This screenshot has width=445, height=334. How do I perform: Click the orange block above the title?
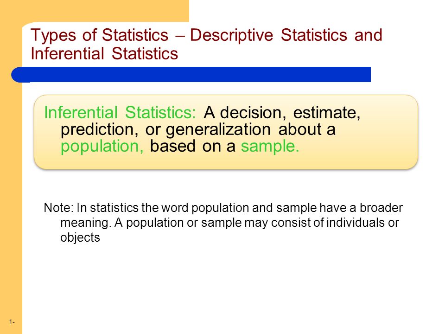point(95,11)
